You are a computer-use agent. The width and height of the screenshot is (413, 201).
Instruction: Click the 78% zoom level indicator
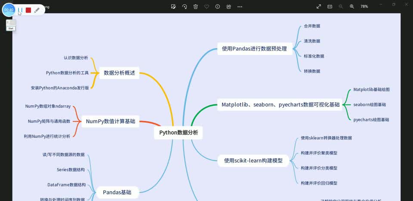[364, 6]
